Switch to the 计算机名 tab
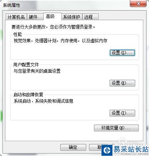 (16, 17)
